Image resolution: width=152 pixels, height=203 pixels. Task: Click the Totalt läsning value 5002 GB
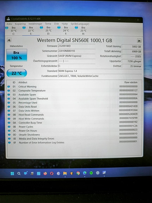pyautogui.click(x=132, y=47)
